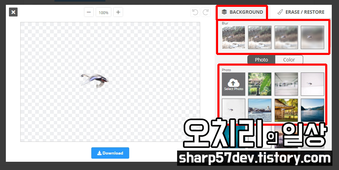
Task: Upload a background via Select Photo
Action: (x=234, y=84)
